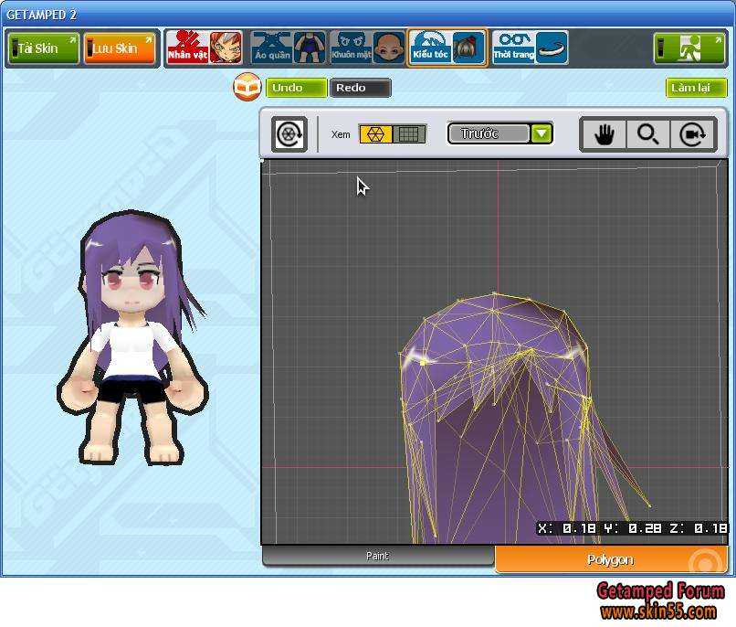Open the Trước view direction dropdown
Image resolution: width=736 pixels, height=627 pixels.
click(x=499, y=133)
